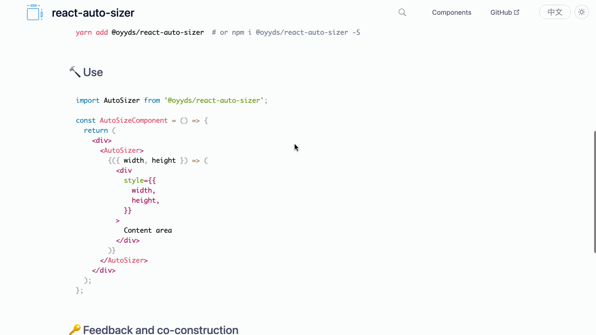
Task: Click the const AutoSizeComponent code line
Action: click(142, 120)
